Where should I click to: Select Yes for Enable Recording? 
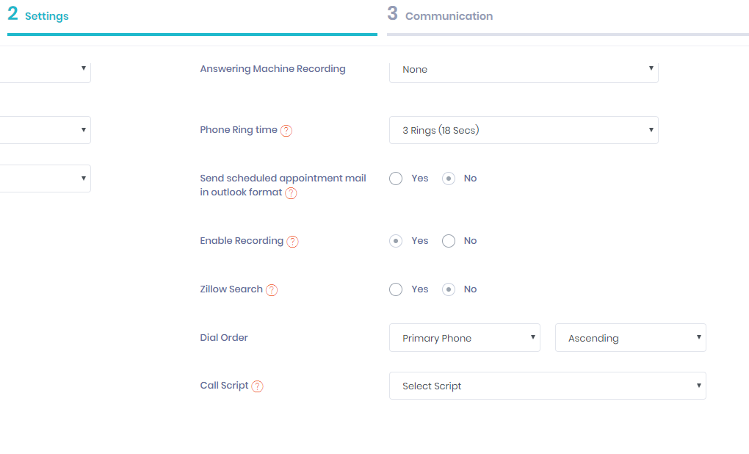click(x=396, y=241)
